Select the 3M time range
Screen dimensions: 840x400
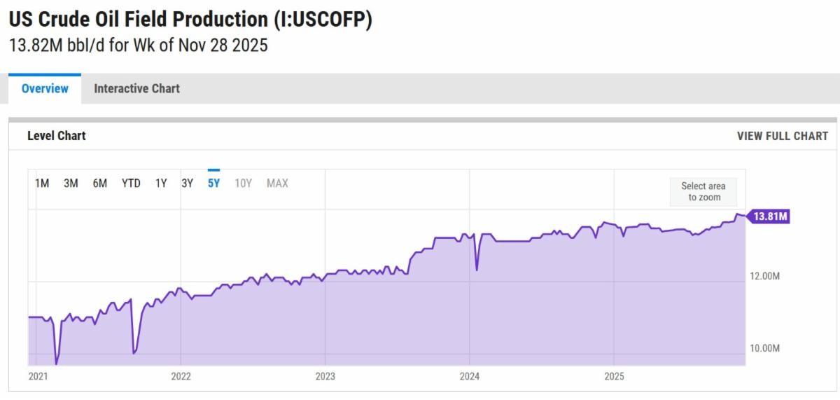pyautogui.click(x=71, y=184)
